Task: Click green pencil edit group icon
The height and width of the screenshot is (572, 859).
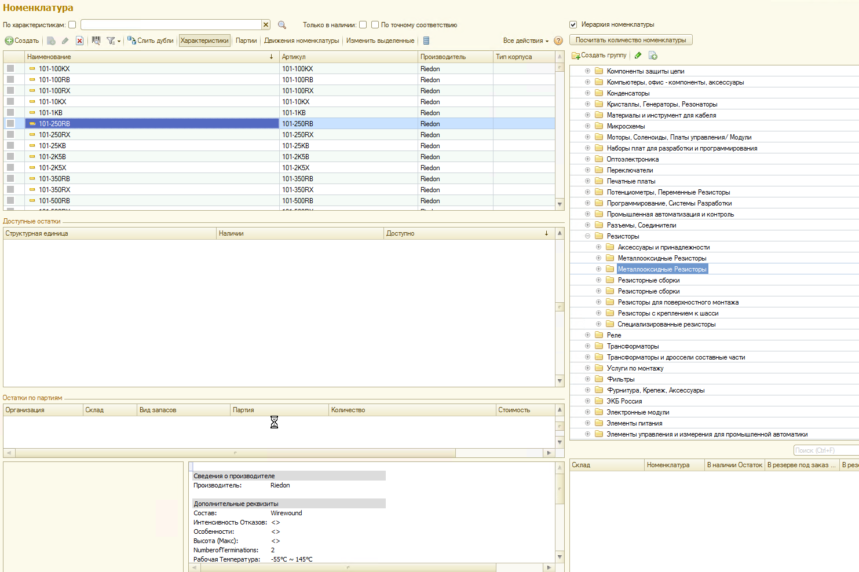Action: click(638, 56)
